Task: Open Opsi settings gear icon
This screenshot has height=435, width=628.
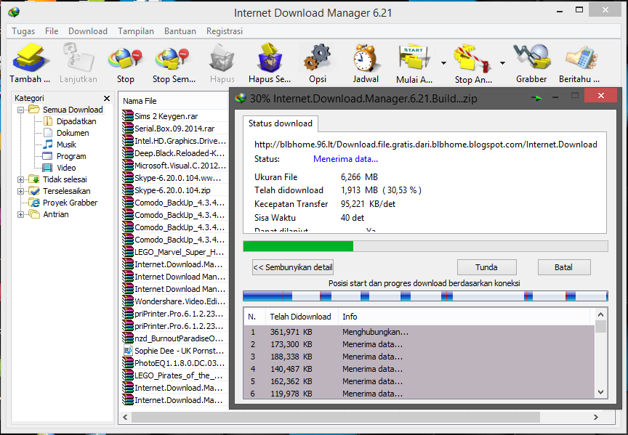Action: click(318, 58)
